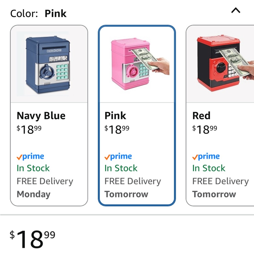Click the $18.99 price under Red
The width and height of the screenshot is (254, 254).
pos(205,130)
